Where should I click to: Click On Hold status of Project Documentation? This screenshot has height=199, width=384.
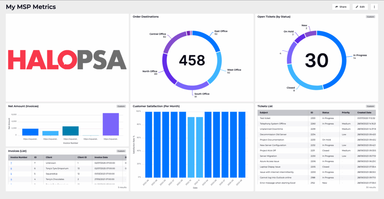tap(327, 140)
